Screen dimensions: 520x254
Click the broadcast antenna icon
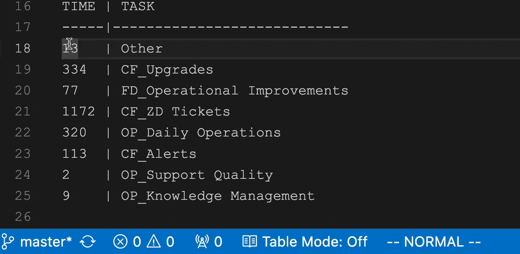point(202,242)
